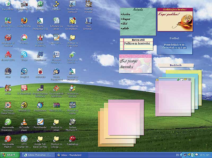Select the English-Serbian Dictionary icon
This screenshot has height=158, width=212.
[40, 88]
